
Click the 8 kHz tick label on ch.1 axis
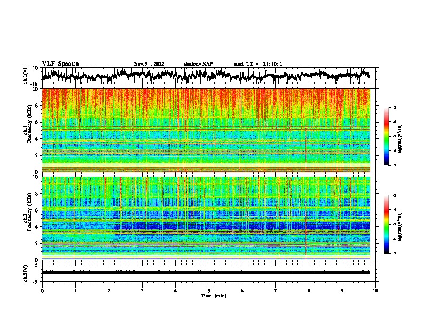click(x=37, y=105)
